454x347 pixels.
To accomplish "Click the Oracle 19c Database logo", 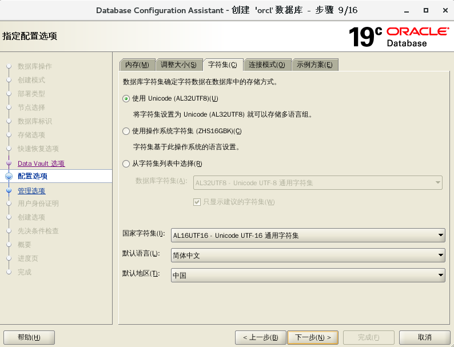I will (399, 37).
